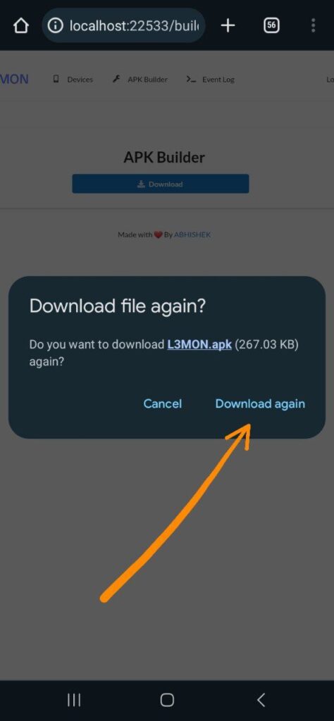Open a new tab with the plus icon
This screenshot has height=721, width=334.
click(x=228, y=26)
